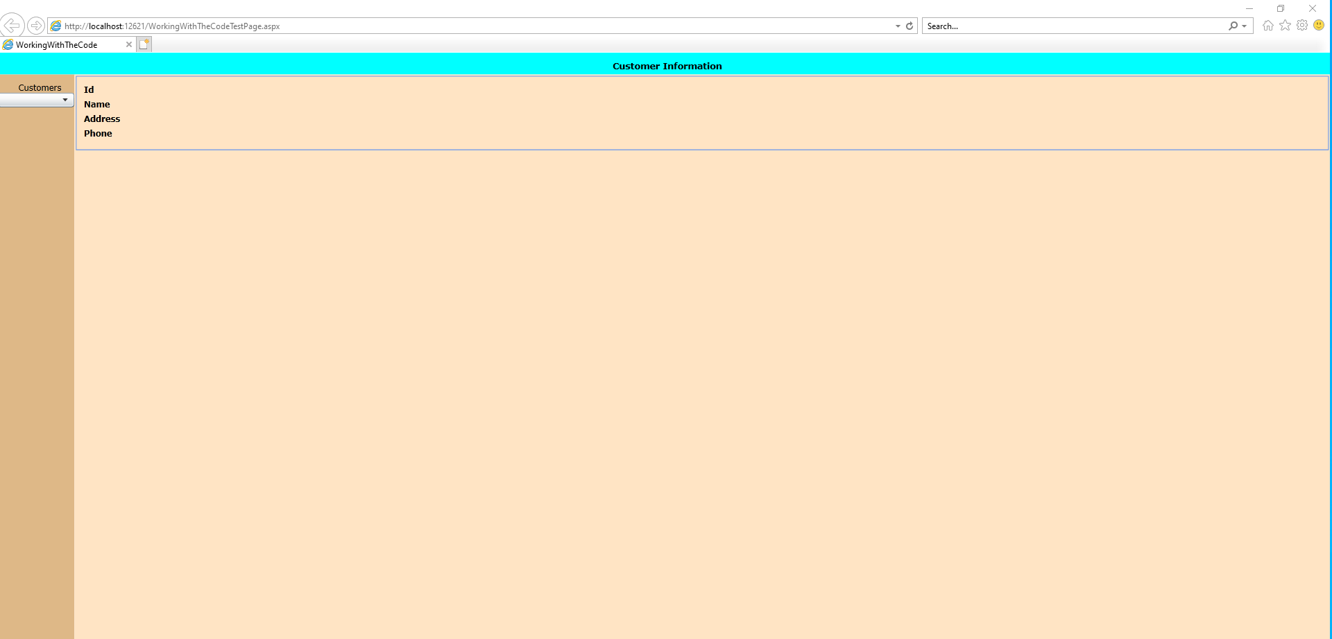Click the Customer Information header
1332x639 pixels.
pos(667,66)
